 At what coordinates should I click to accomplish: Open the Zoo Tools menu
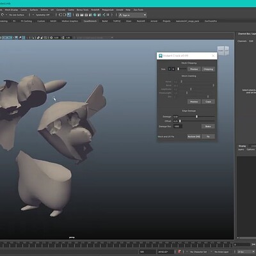pos(138,10)
